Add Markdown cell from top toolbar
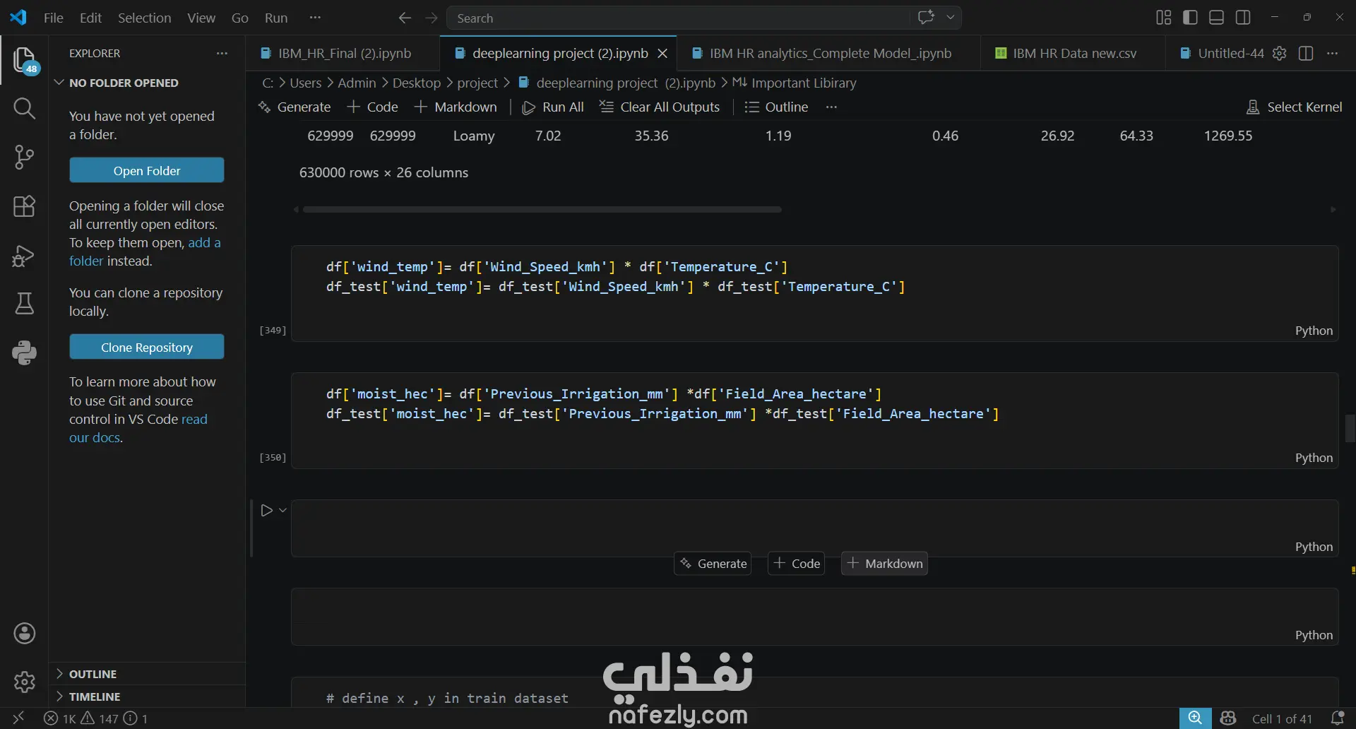Image resolution: width=1356 pixels, height=729 pixels. click(456, 107)
